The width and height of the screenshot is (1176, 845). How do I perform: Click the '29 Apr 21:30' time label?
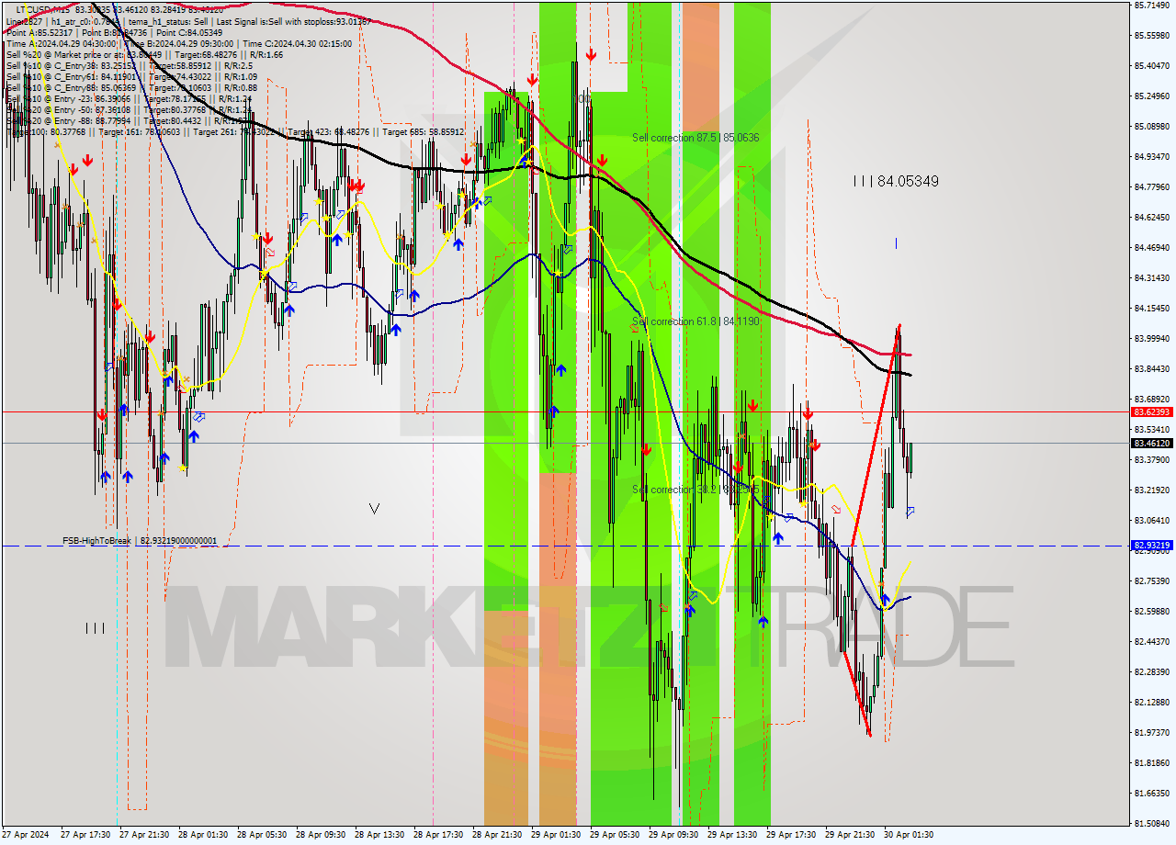point(850,835)
